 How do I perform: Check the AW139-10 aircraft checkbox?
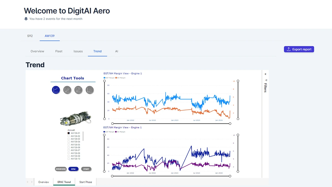click(69, 159)
